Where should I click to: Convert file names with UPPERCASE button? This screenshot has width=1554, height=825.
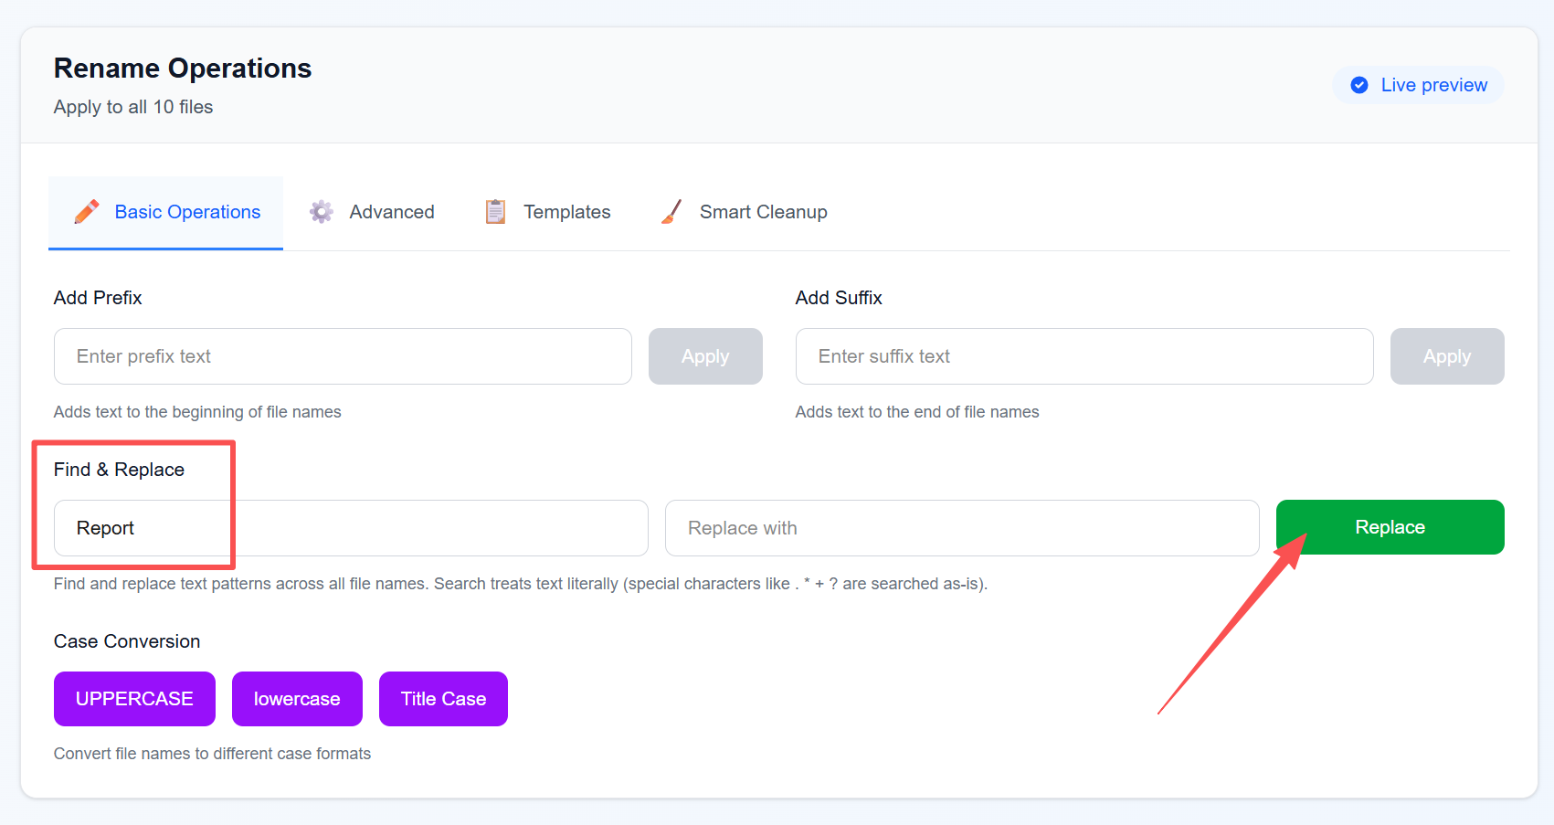click(x=134, y=699)
